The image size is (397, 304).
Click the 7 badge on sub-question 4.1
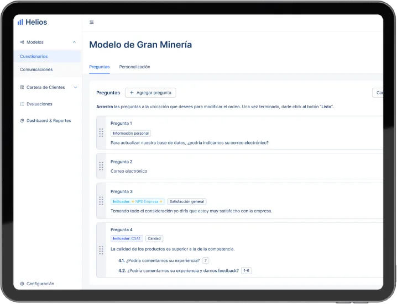tap(206, 260)
